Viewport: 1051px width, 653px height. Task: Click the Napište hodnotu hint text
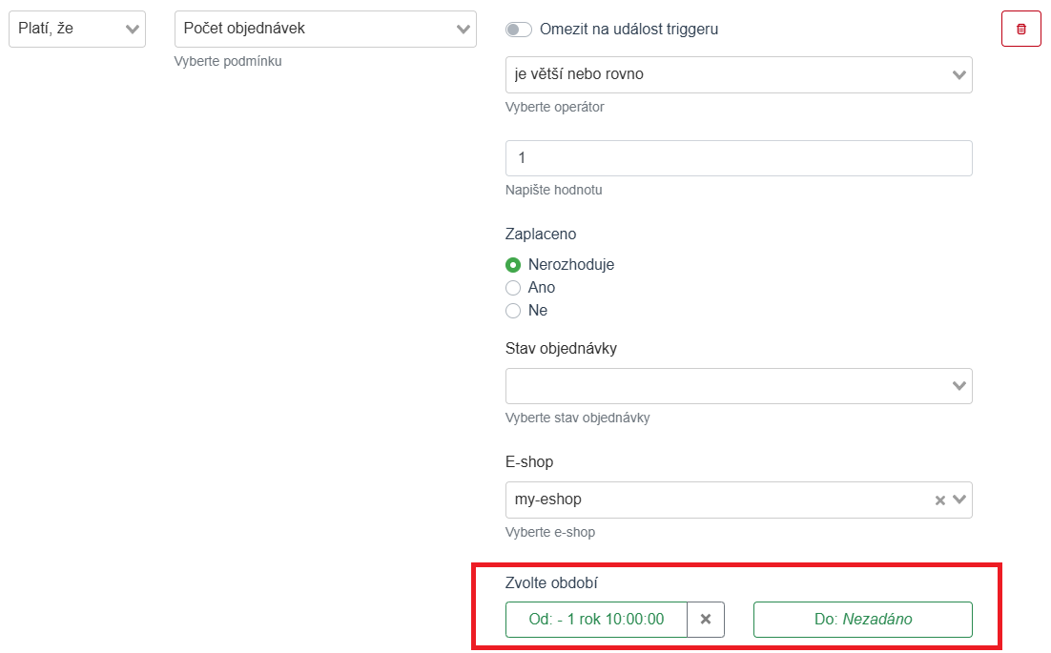coord(554,191)
